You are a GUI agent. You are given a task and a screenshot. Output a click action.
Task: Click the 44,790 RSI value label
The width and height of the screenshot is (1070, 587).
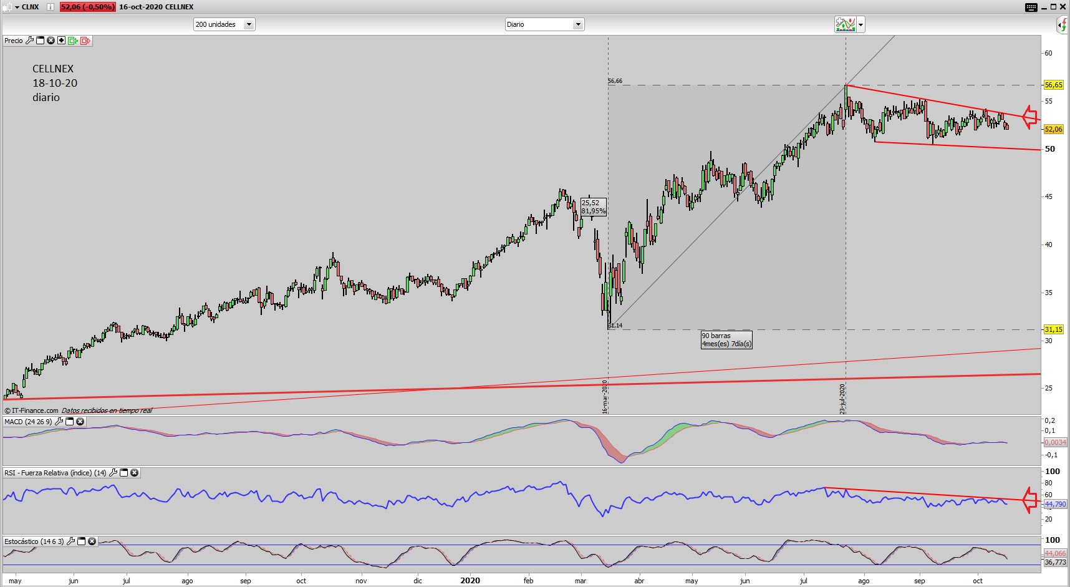click(x=1055, y=504)
